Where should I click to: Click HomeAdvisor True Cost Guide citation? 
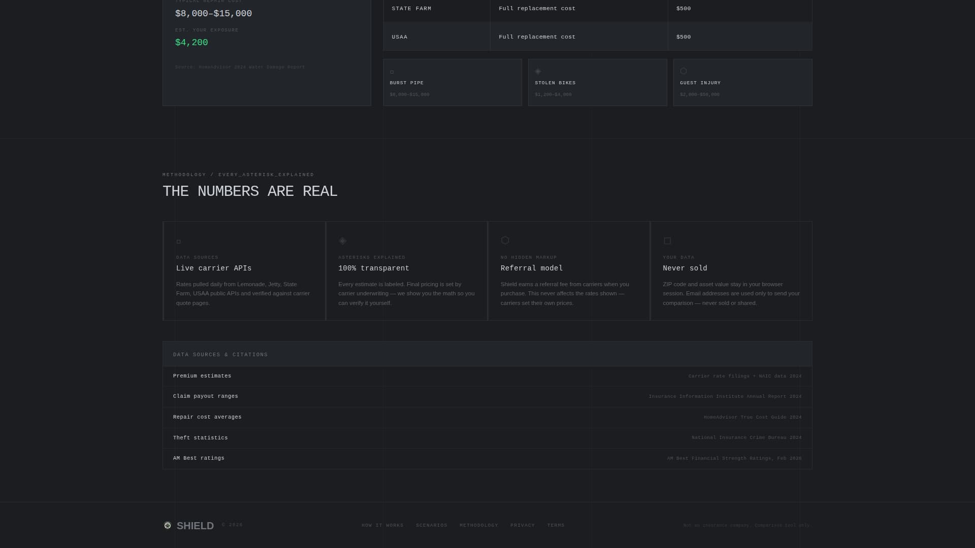click(x=753, y=418)
